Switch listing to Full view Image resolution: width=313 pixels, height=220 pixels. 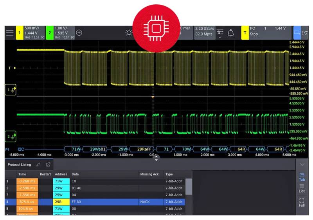point(302,203)
